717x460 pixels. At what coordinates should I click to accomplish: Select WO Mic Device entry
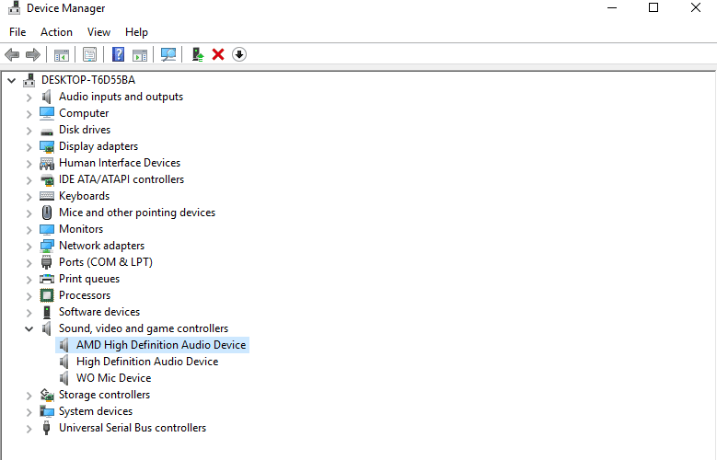(113, 378)
